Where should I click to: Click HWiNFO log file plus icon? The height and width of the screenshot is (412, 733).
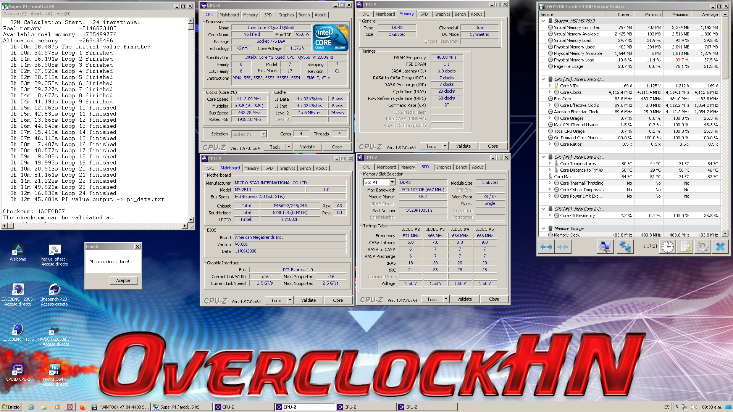[685, 247]
